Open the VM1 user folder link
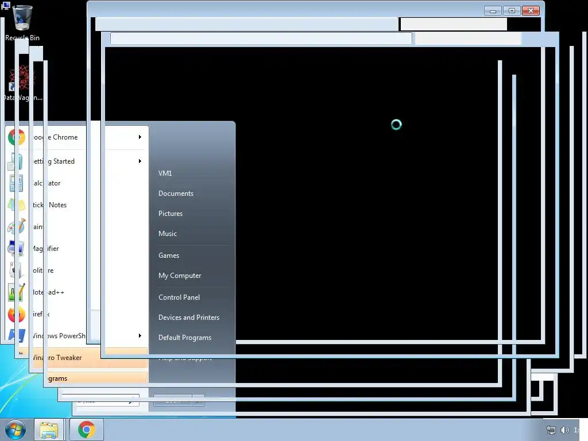 click(x=165, y=173)
